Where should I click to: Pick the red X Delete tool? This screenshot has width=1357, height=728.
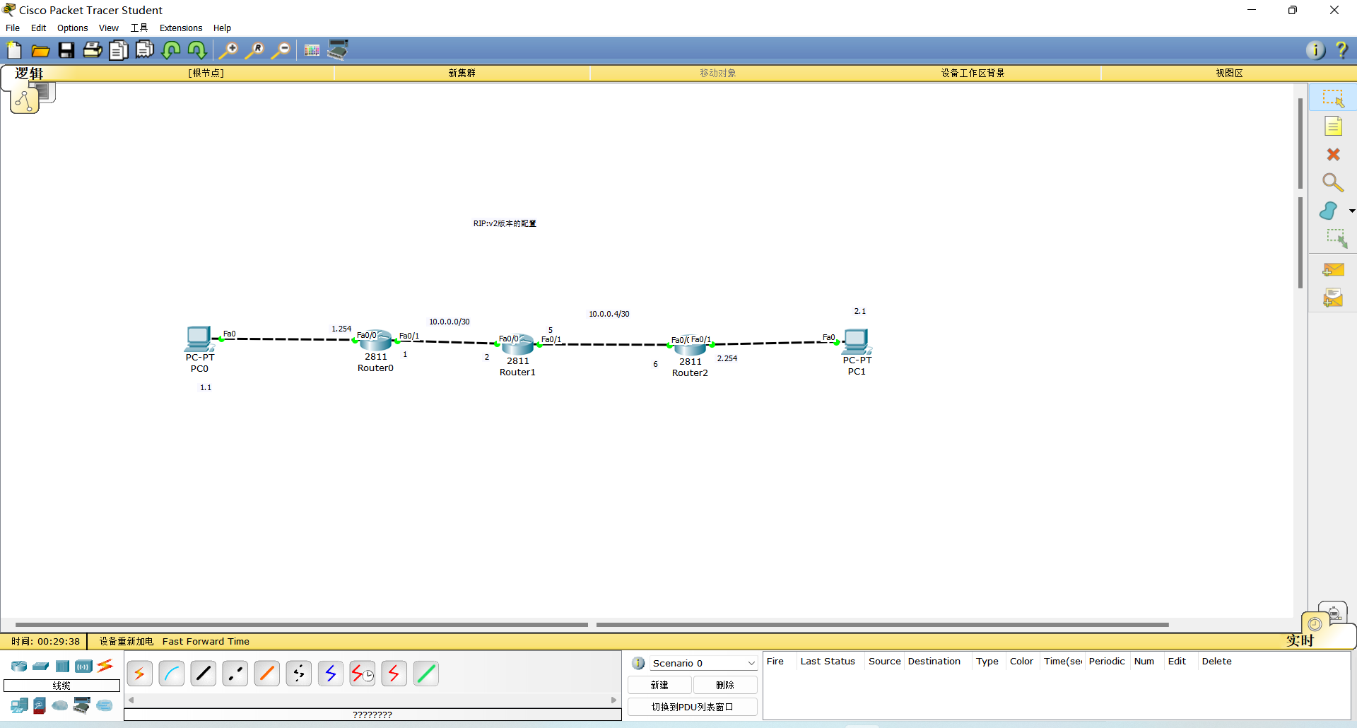click(x=1333, y=154)
